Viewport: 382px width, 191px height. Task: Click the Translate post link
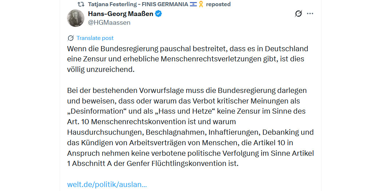pos(95,38)
